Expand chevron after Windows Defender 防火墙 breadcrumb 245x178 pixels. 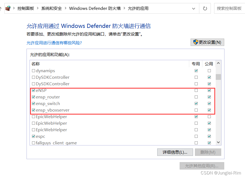point(124,8)
